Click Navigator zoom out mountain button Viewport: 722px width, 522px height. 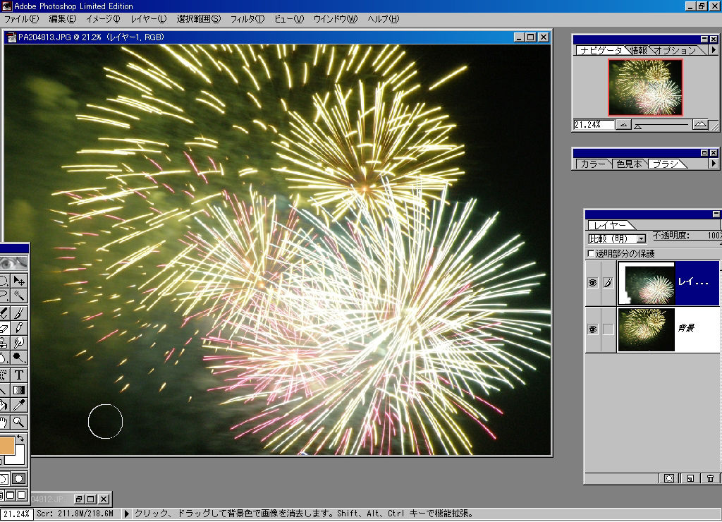coord(623,124)
